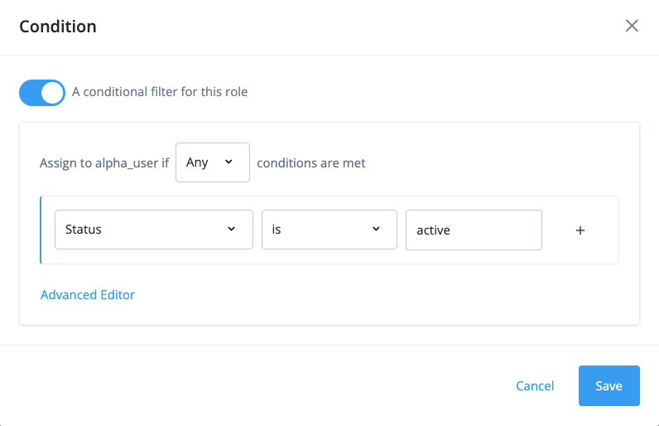Click the chevron arrow beside Any
Viewport: 659px width, 426px height.
(228, 162)
